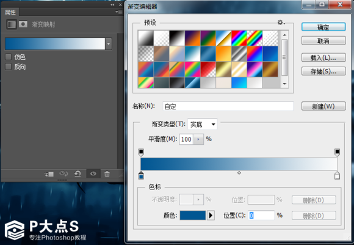
Task: Click the blue 颜色 color swatch
Action: [x=193, y=216]
